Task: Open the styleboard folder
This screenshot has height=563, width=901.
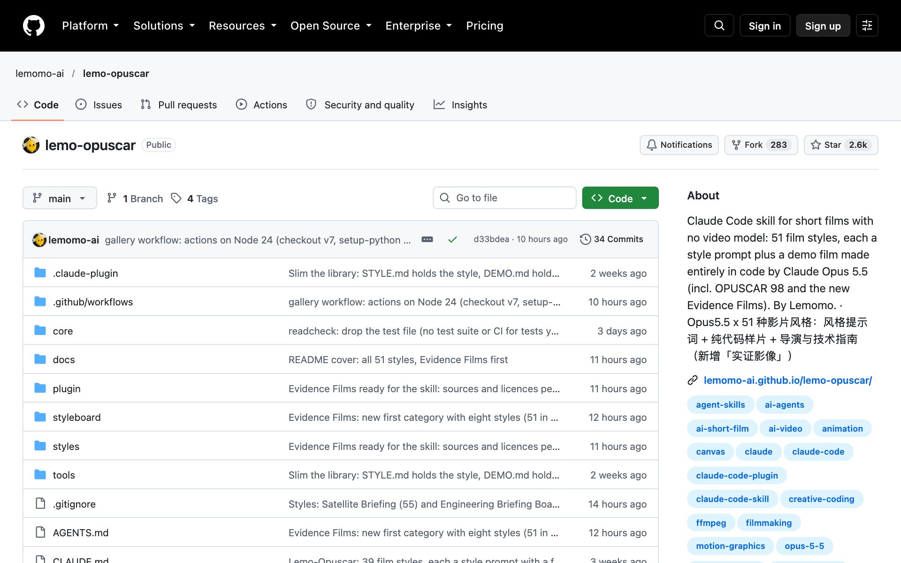Action: tap(76, 417)
